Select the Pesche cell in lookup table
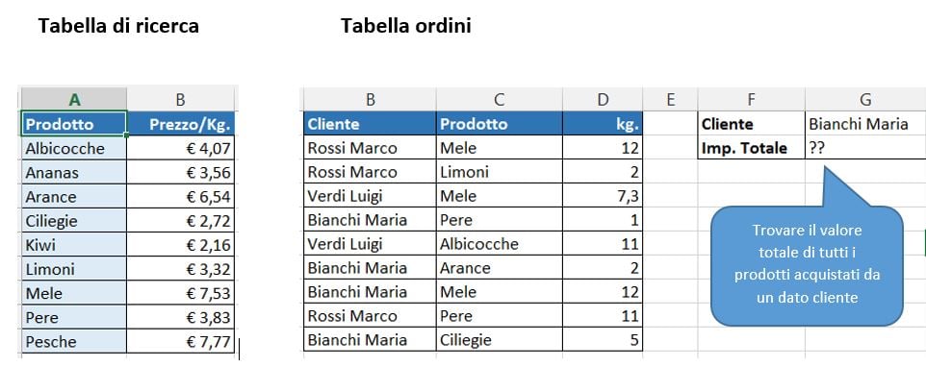The width and height of the screenshot is (926, 367). tap(74, 341)
